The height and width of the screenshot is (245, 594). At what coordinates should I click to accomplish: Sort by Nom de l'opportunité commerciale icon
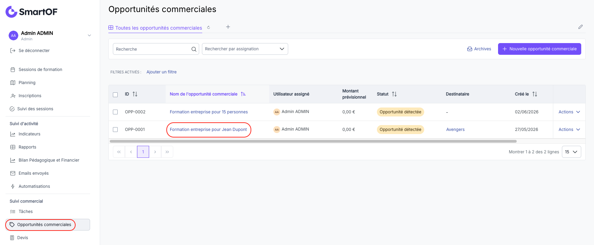pyautogui.click(x=243, y=94)
